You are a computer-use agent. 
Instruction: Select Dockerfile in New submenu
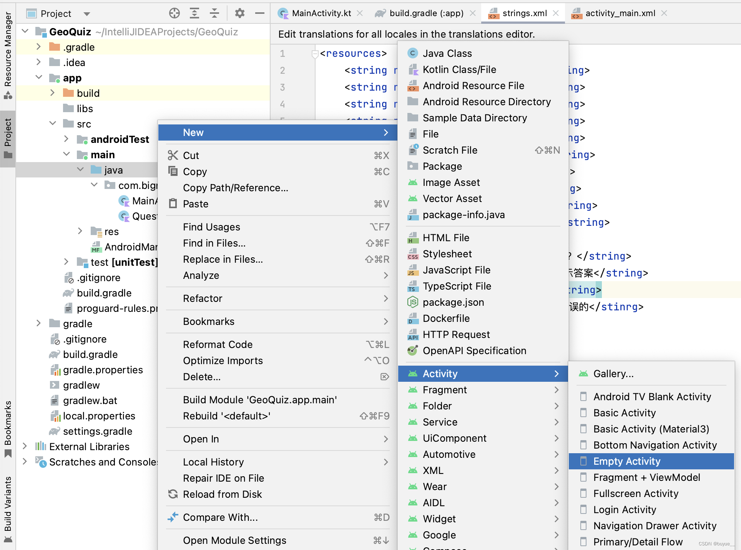pyautogui.click(x=483, y=318)
